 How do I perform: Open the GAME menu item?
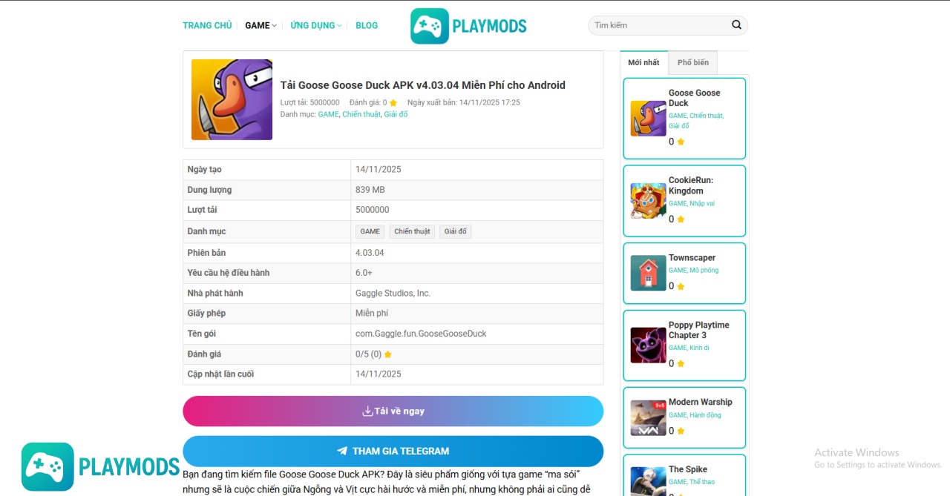point(258,25)
